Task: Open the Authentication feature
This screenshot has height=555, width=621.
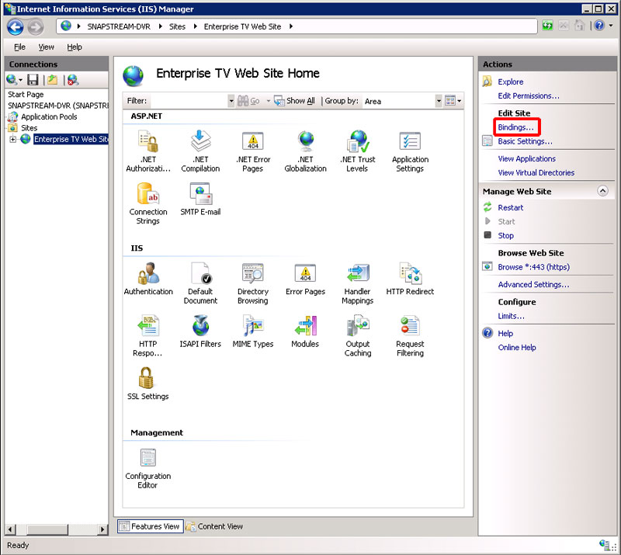Action: 148,279
